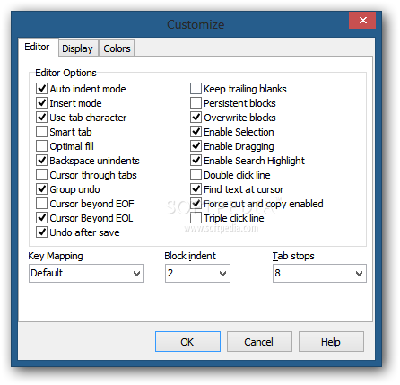Open the Key Mapping dropdown
This screenshot has width=400, height=385.
point(86,273)
